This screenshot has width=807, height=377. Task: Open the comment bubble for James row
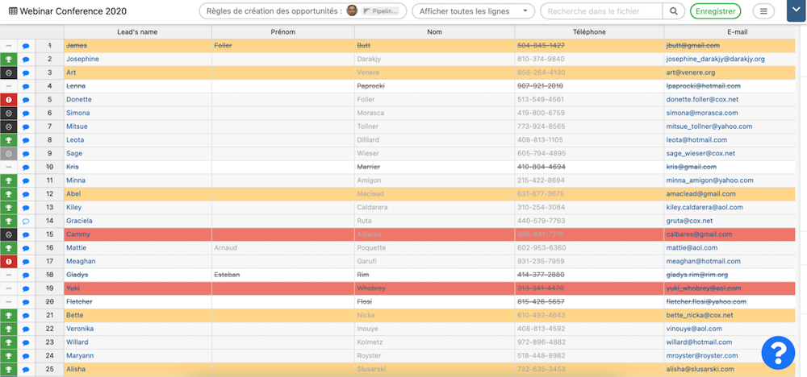(x=26, y=46)
